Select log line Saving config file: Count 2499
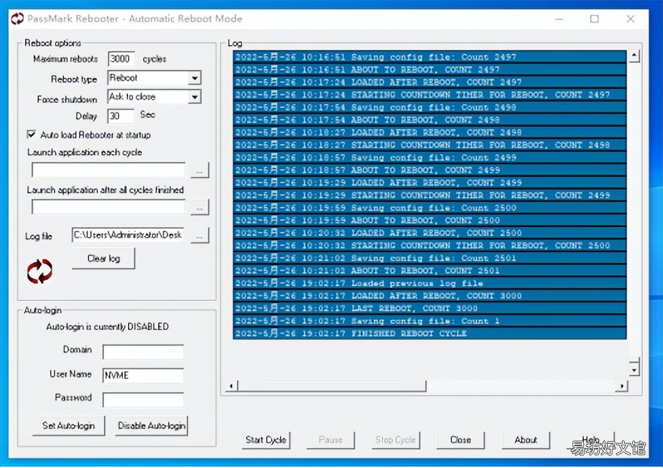Screen dimensions: 663x468 tap(429, 157)
